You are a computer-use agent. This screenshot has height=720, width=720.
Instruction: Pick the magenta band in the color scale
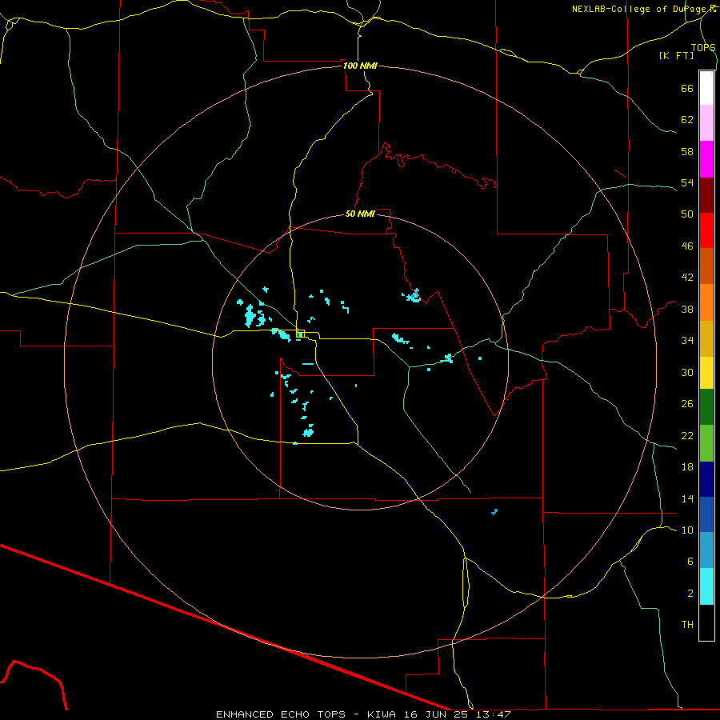(706, 159)
